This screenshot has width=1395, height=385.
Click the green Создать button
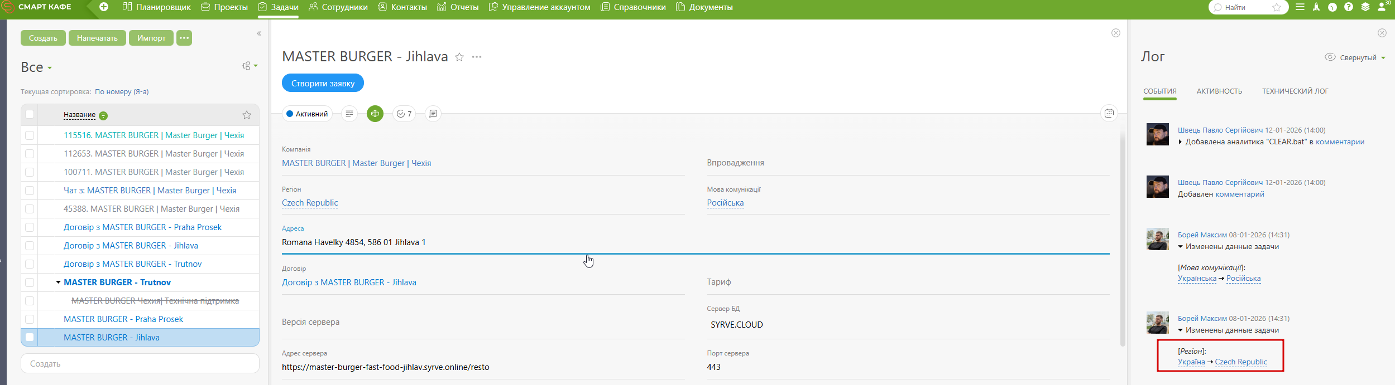click(x=43, y=38)
